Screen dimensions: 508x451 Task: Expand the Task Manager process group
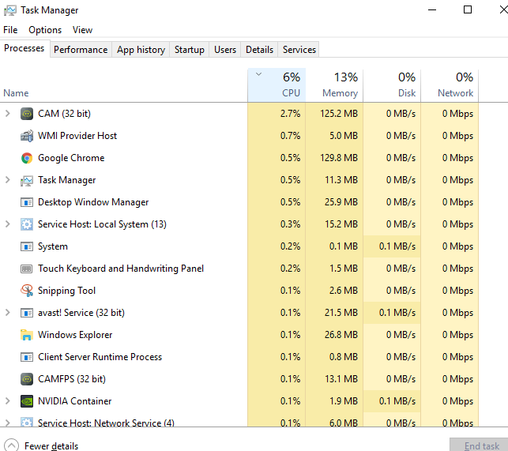point(7,180)
